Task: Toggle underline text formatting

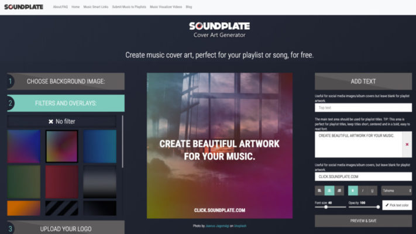Action: click(x=372, y=191)
